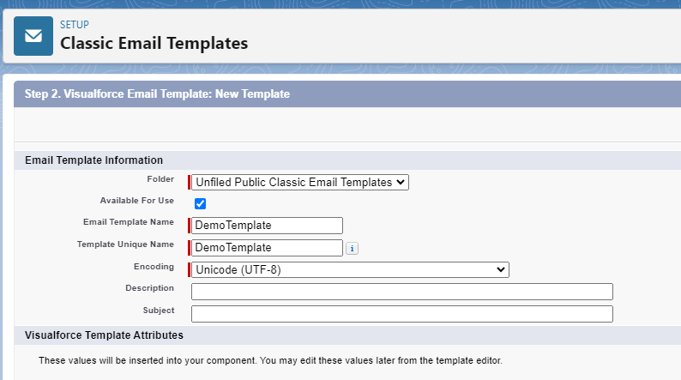Click the envelope Email Templates icon
This screenshot has height=380, width=681.
coord(33,36)
